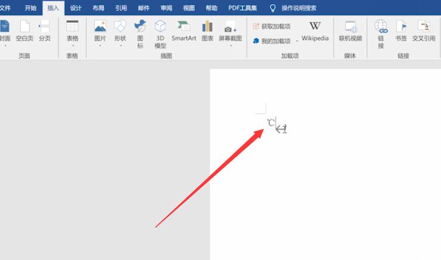Insert a 3D Model (3D模型)

160,35
